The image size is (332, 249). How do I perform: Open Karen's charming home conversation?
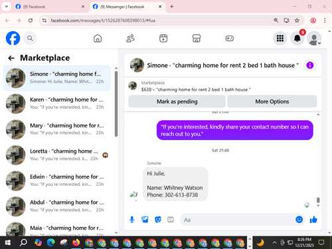[x=57, y=104]
